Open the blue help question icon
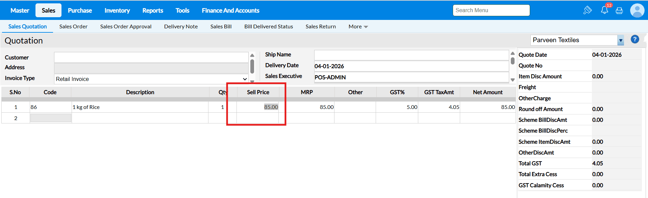Viewport: 648px width, 198px height. [635, 39]
